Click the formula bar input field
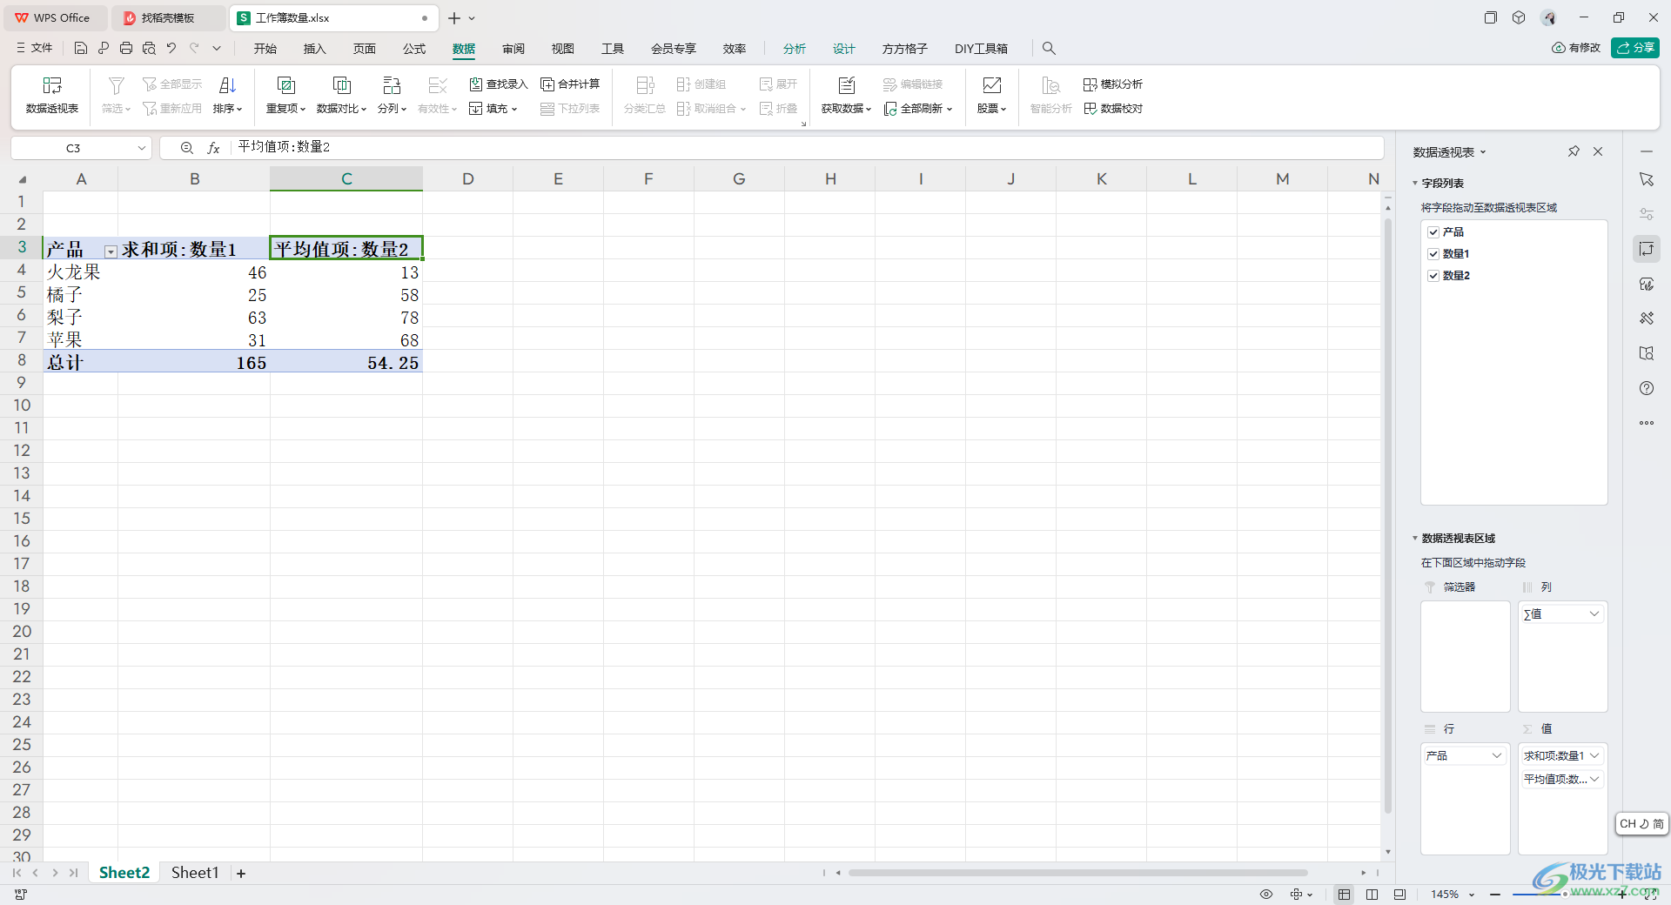1671x905 pixels. (807, 148)
